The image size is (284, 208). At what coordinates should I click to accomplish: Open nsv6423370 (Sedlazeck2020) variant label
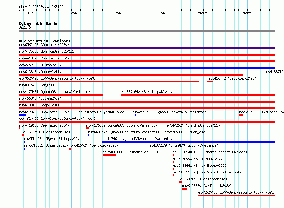coord(207,186)
